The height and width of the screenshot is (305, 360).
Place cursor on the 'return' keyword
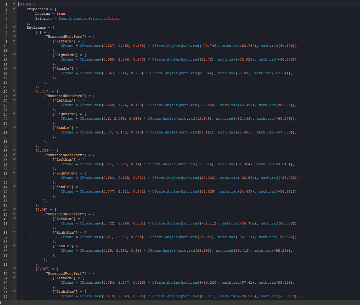click(x=24, y=4)
